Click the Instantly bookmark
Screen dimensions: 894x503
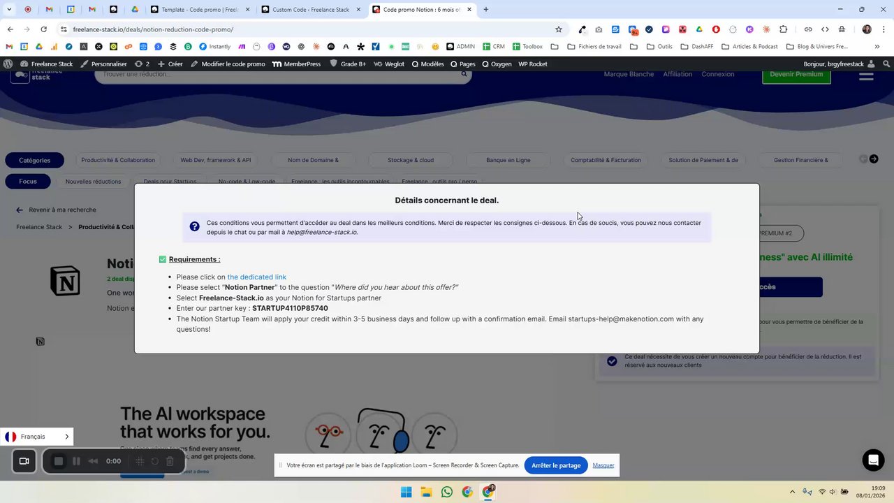pos(214,47)
